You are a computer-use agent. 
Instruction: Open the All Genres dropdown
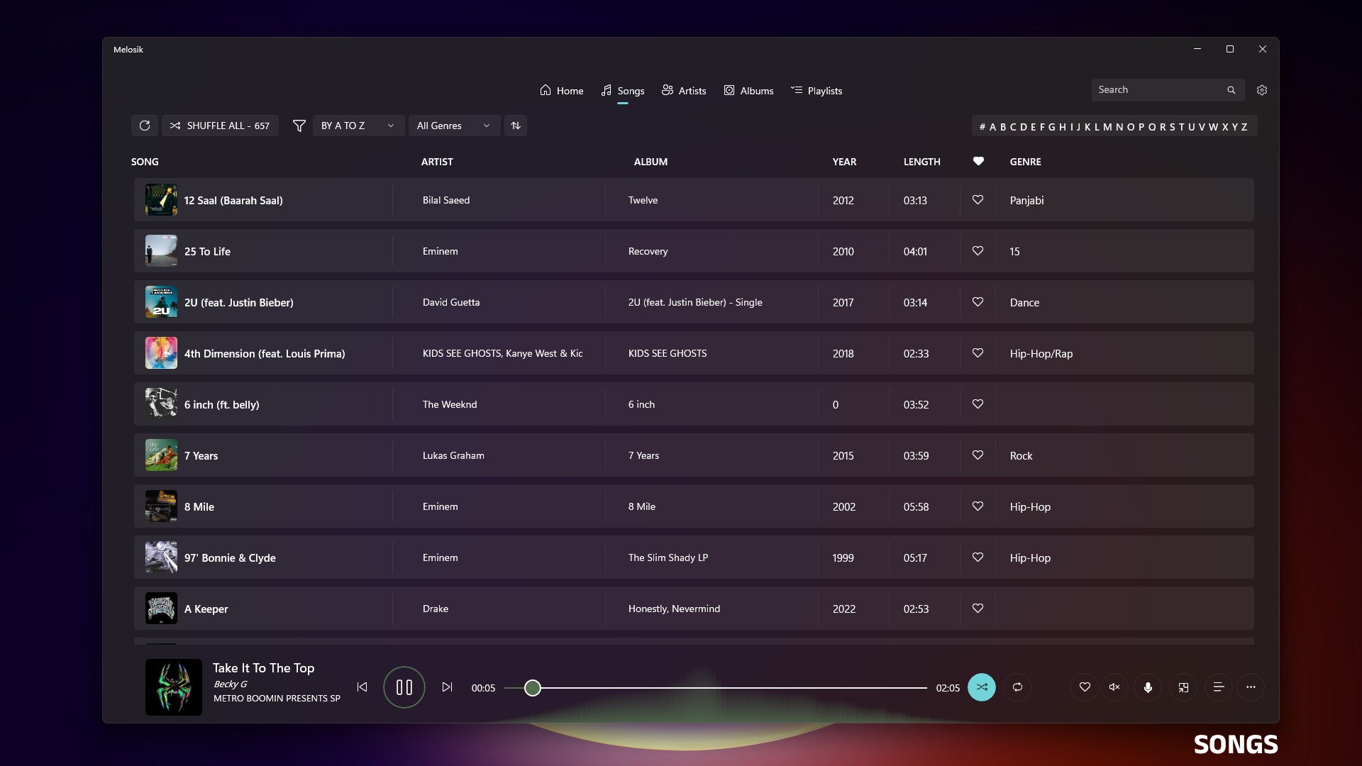(x=454, y=126)
